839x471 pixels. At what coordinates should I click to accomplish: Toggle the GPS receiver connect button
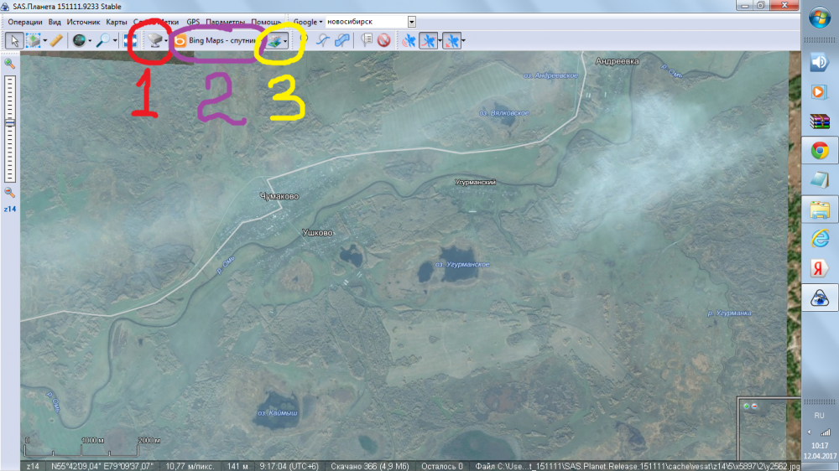(409, 39)
